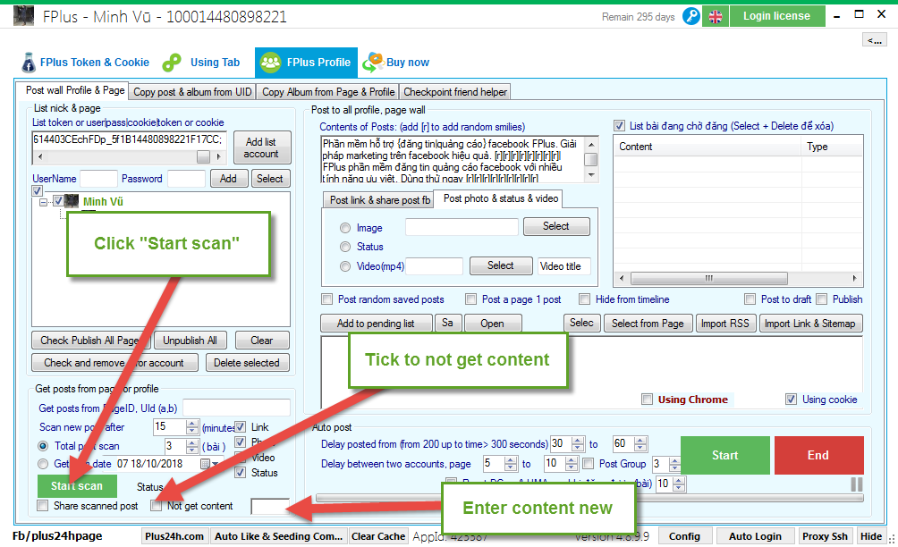Image resolution: width=898 pixels, height=547 pixels.
Task: Click the Delete selected button
Action: click(x=247, y=363)
